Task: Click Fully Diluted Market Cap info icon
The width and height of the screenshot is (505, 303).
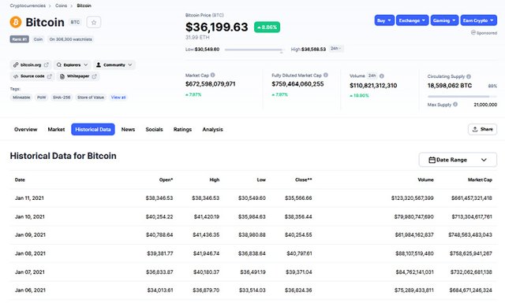Action: click(x=326, y=76)
